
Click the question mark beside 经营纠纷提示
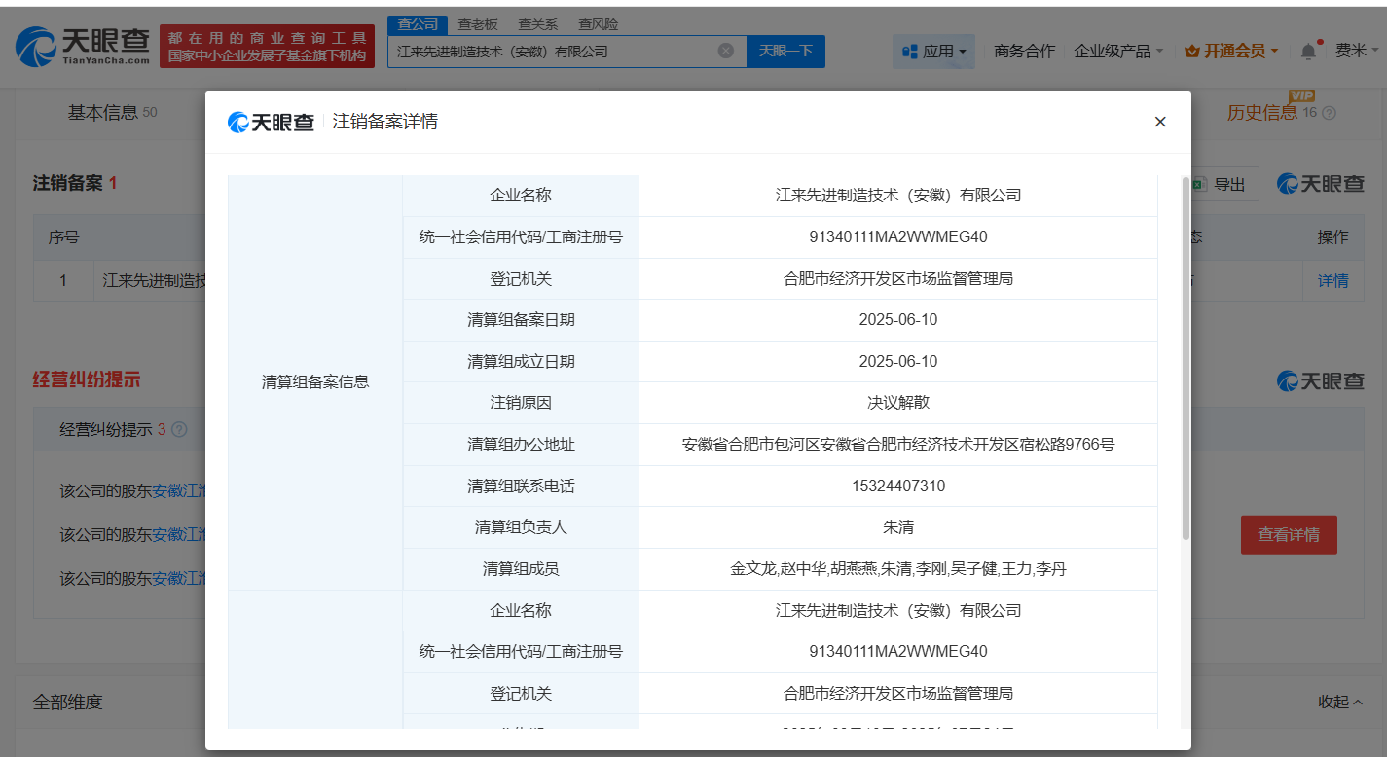(179, 429)
